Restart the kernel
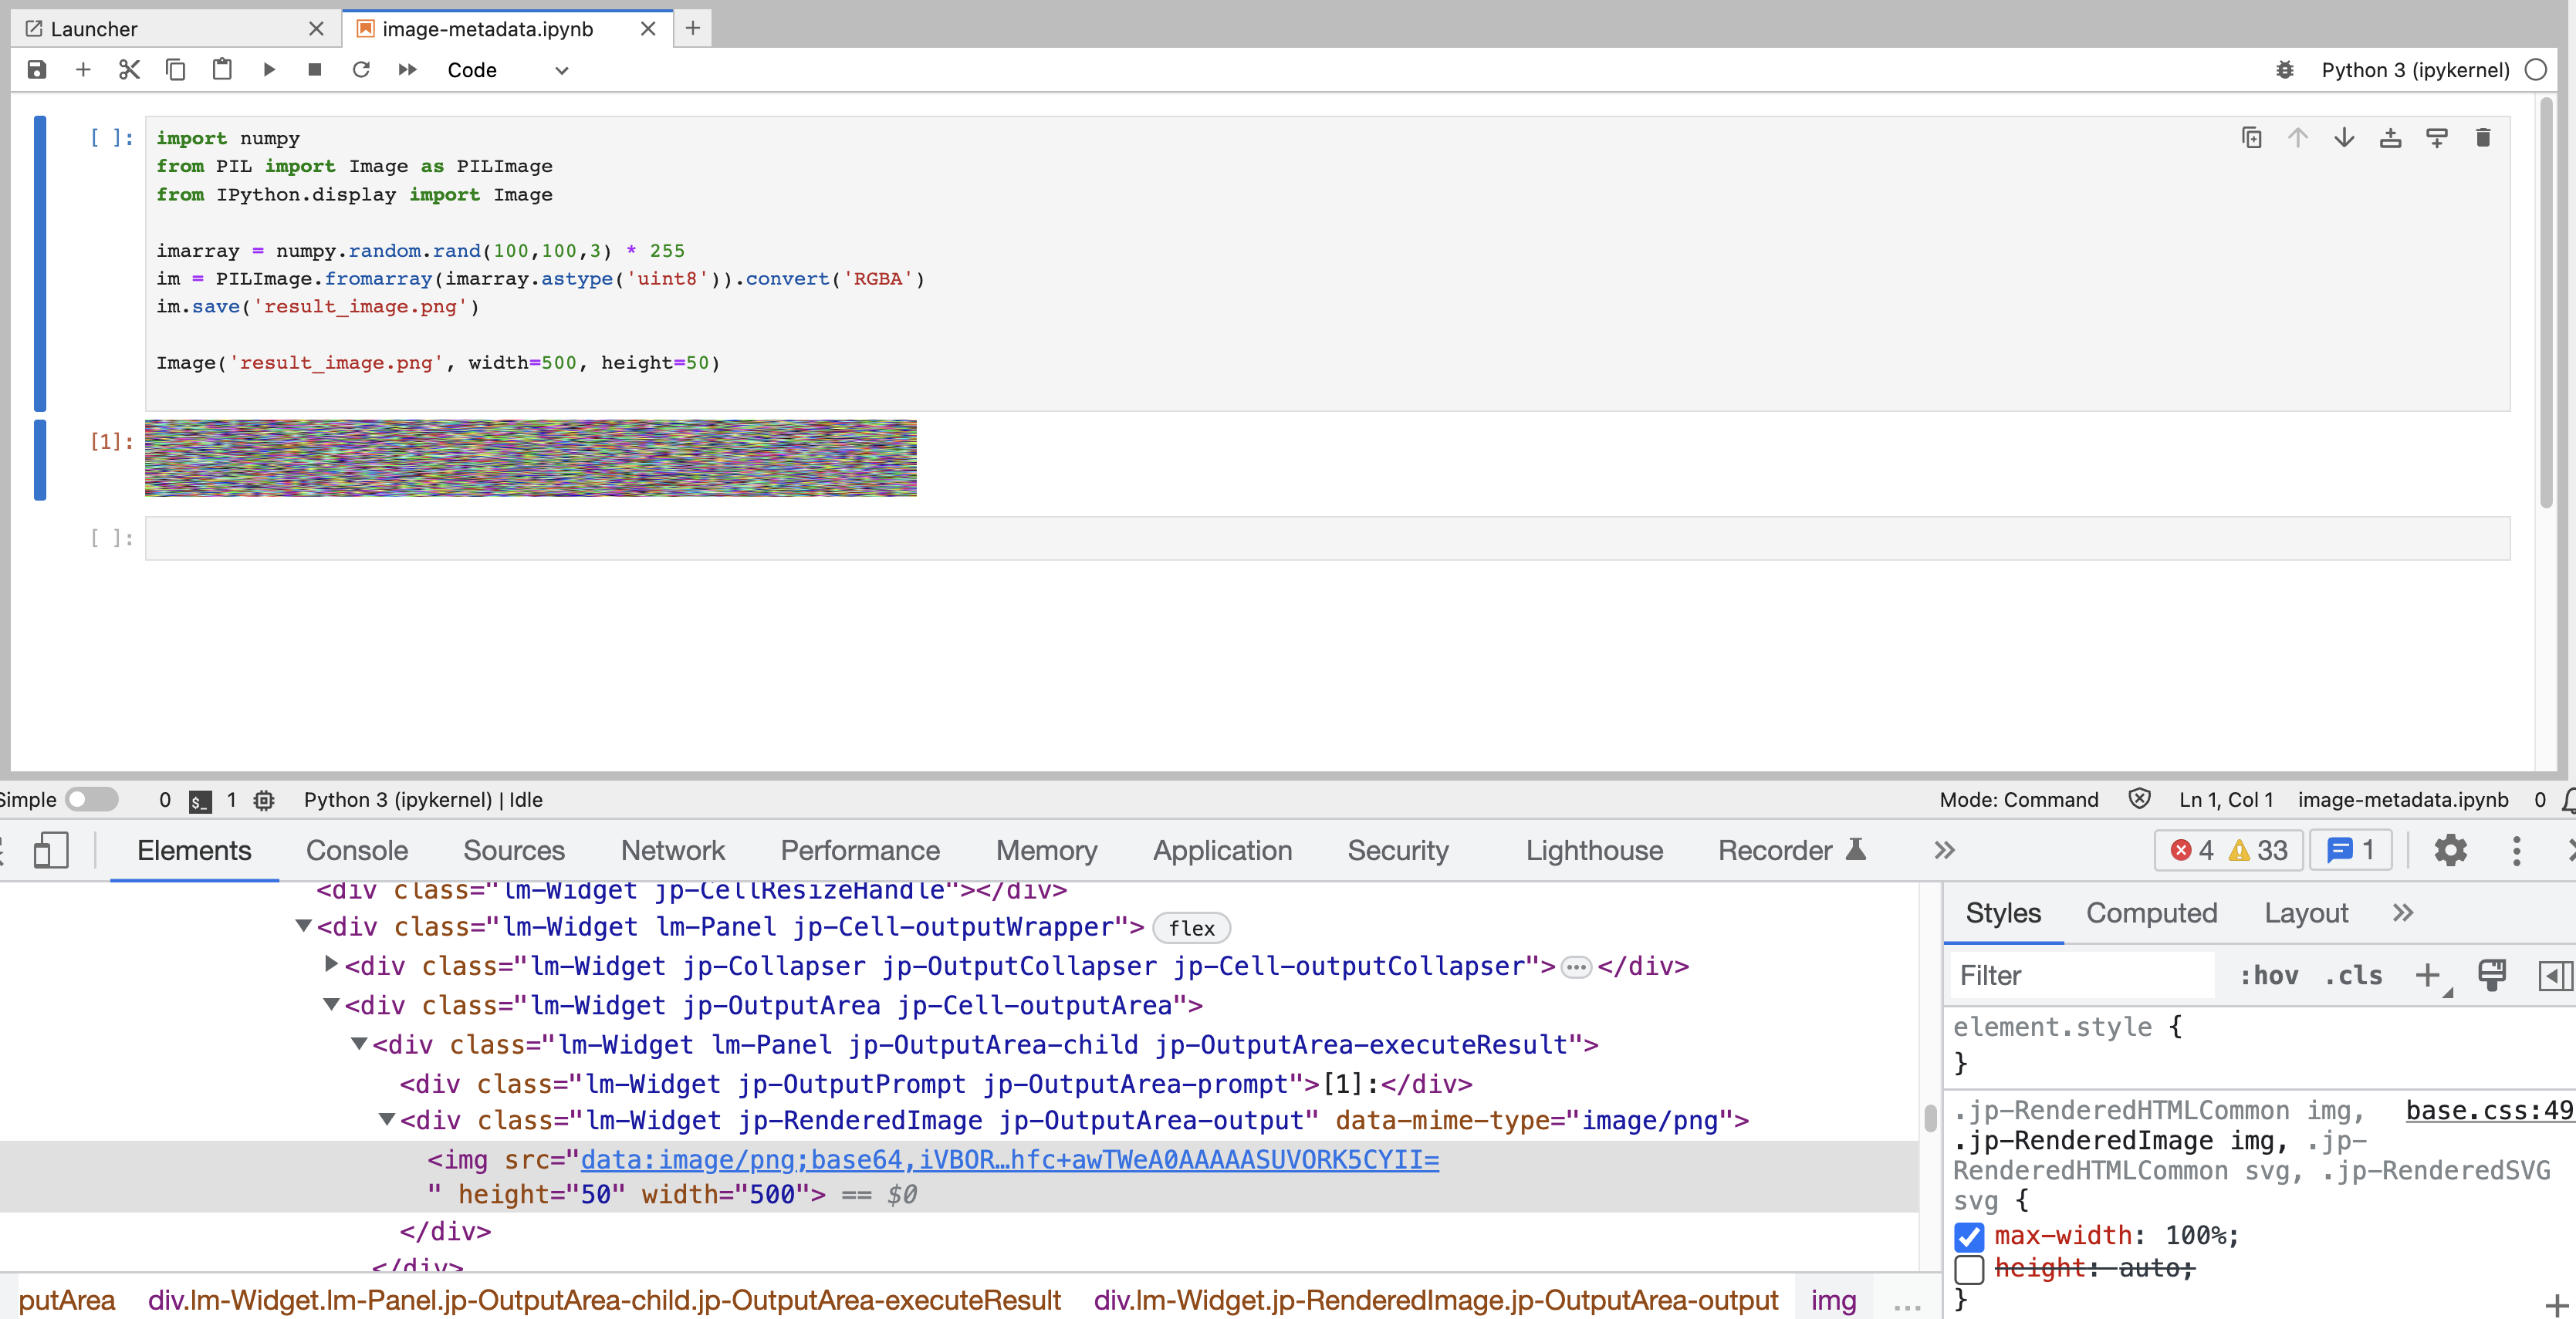The width and height of the screenshot is (2576, 1319). coord(361,70)
